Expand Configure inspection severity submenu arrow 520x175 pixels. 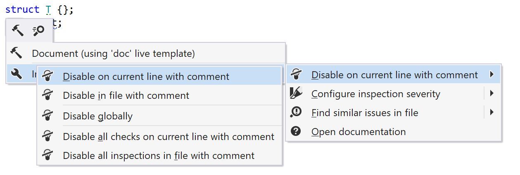click(492, 93)
